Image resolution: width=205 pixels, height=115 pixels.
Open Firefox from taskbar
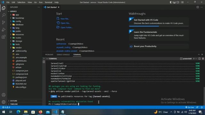point(40,112)
